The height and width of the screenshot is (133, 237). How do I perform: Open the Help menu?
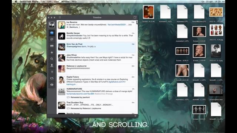(x=74, y=1)
